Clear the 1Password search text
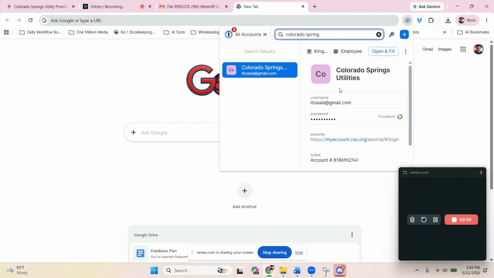The image size is (494, 278). [379, 34]
